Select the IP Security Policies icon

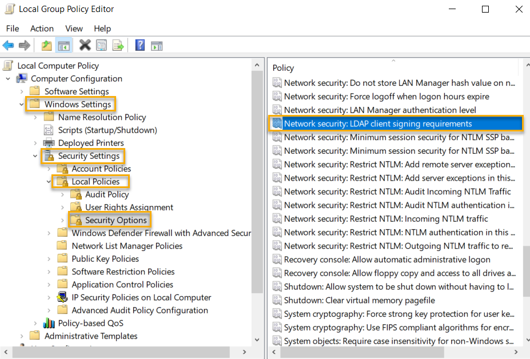[x=63, y=297]
